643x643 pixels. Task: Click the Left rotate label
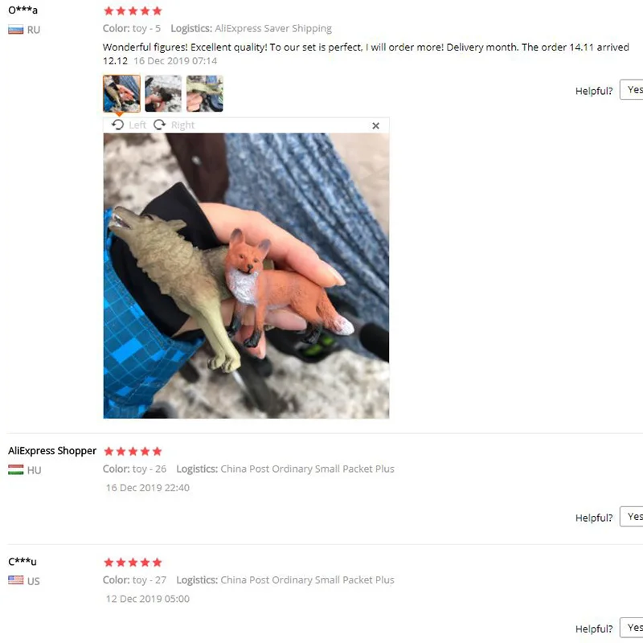137,125
